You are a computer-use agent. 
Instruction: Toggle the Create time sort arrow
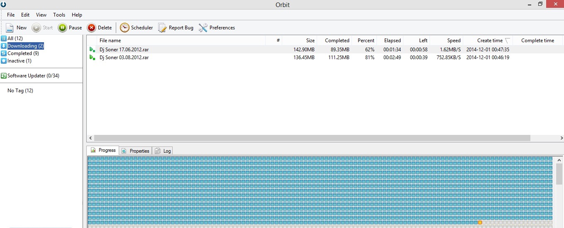(507, 41)
